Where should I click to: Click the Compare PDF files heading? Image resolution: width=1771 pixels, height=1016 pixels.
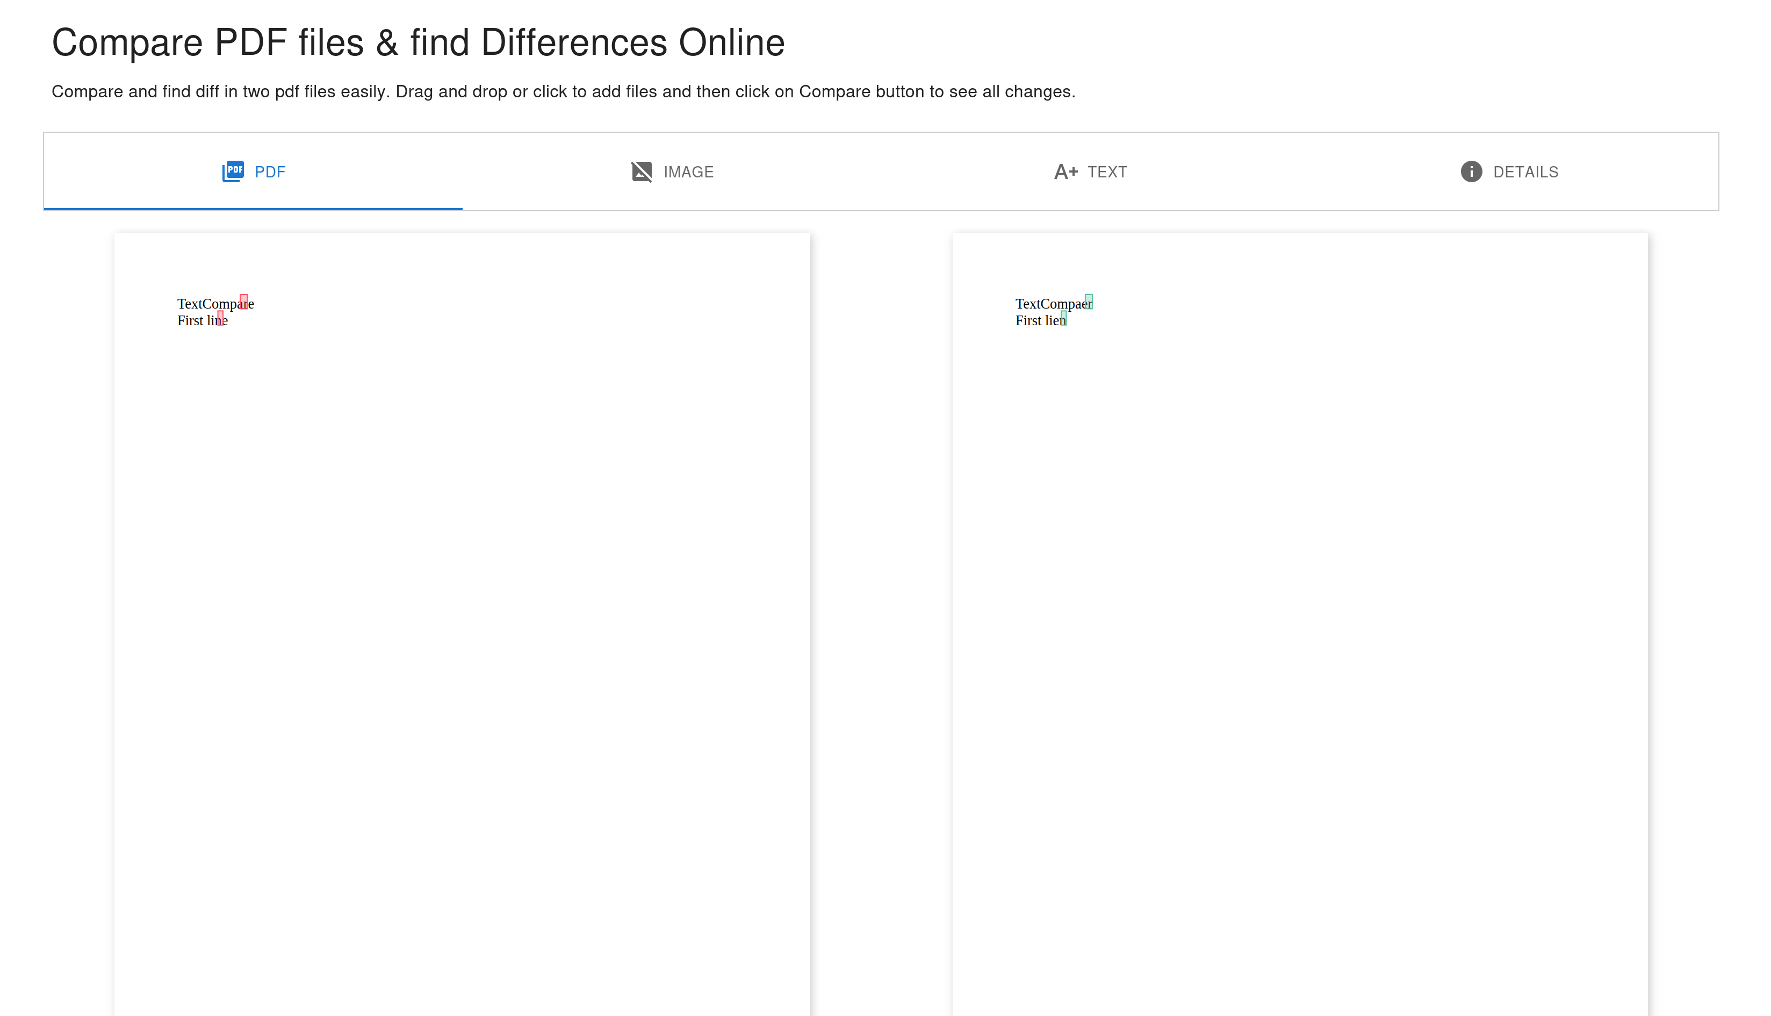pyautogui.click(x=419, y=42)
